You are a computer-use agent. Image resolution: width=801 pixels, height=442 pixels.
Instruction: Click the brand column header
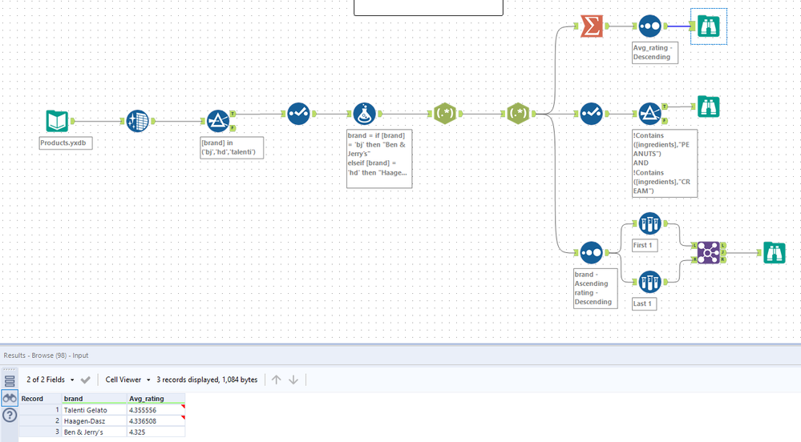pyautogui.click(x=95, y=399)
